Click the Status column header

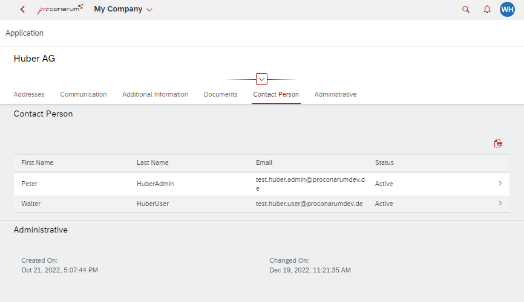(x=384, y=163)
